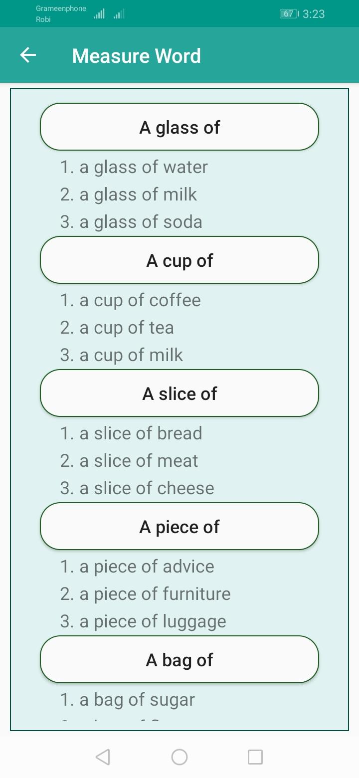The height and width of the screenshot is (778, 359).
Task: Select "a glass of soda" list item
Action: point(131,222)
